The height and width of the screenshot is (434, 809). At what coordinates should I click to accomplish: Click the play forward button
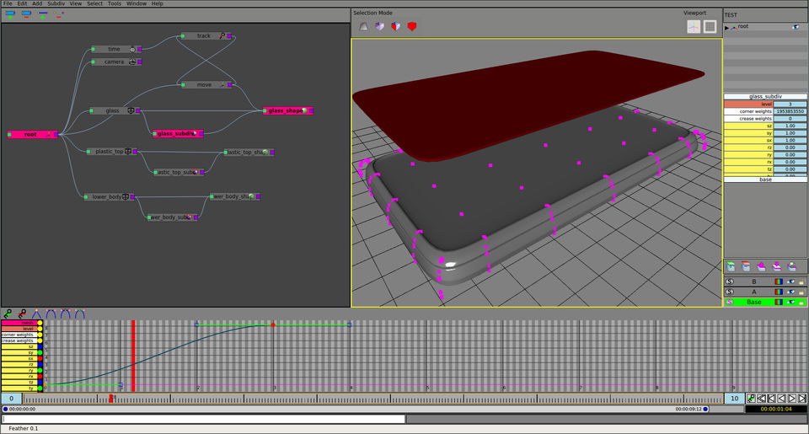791,398
